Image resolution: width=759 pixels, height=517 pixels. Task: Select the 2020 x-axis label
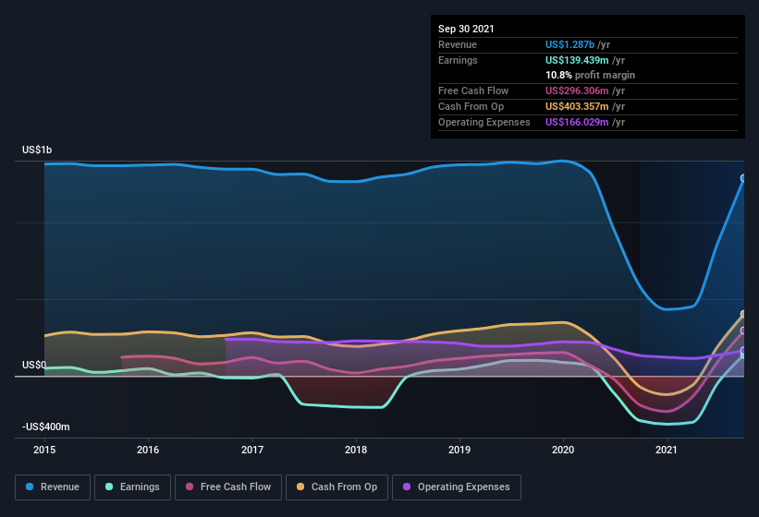pyautogui.click(x=563, y=450)
